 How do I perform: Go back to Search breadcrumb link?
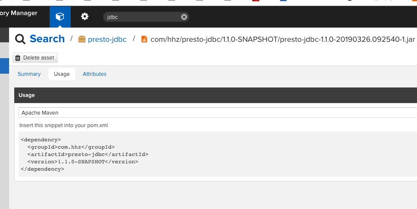(x=47, y=39)
